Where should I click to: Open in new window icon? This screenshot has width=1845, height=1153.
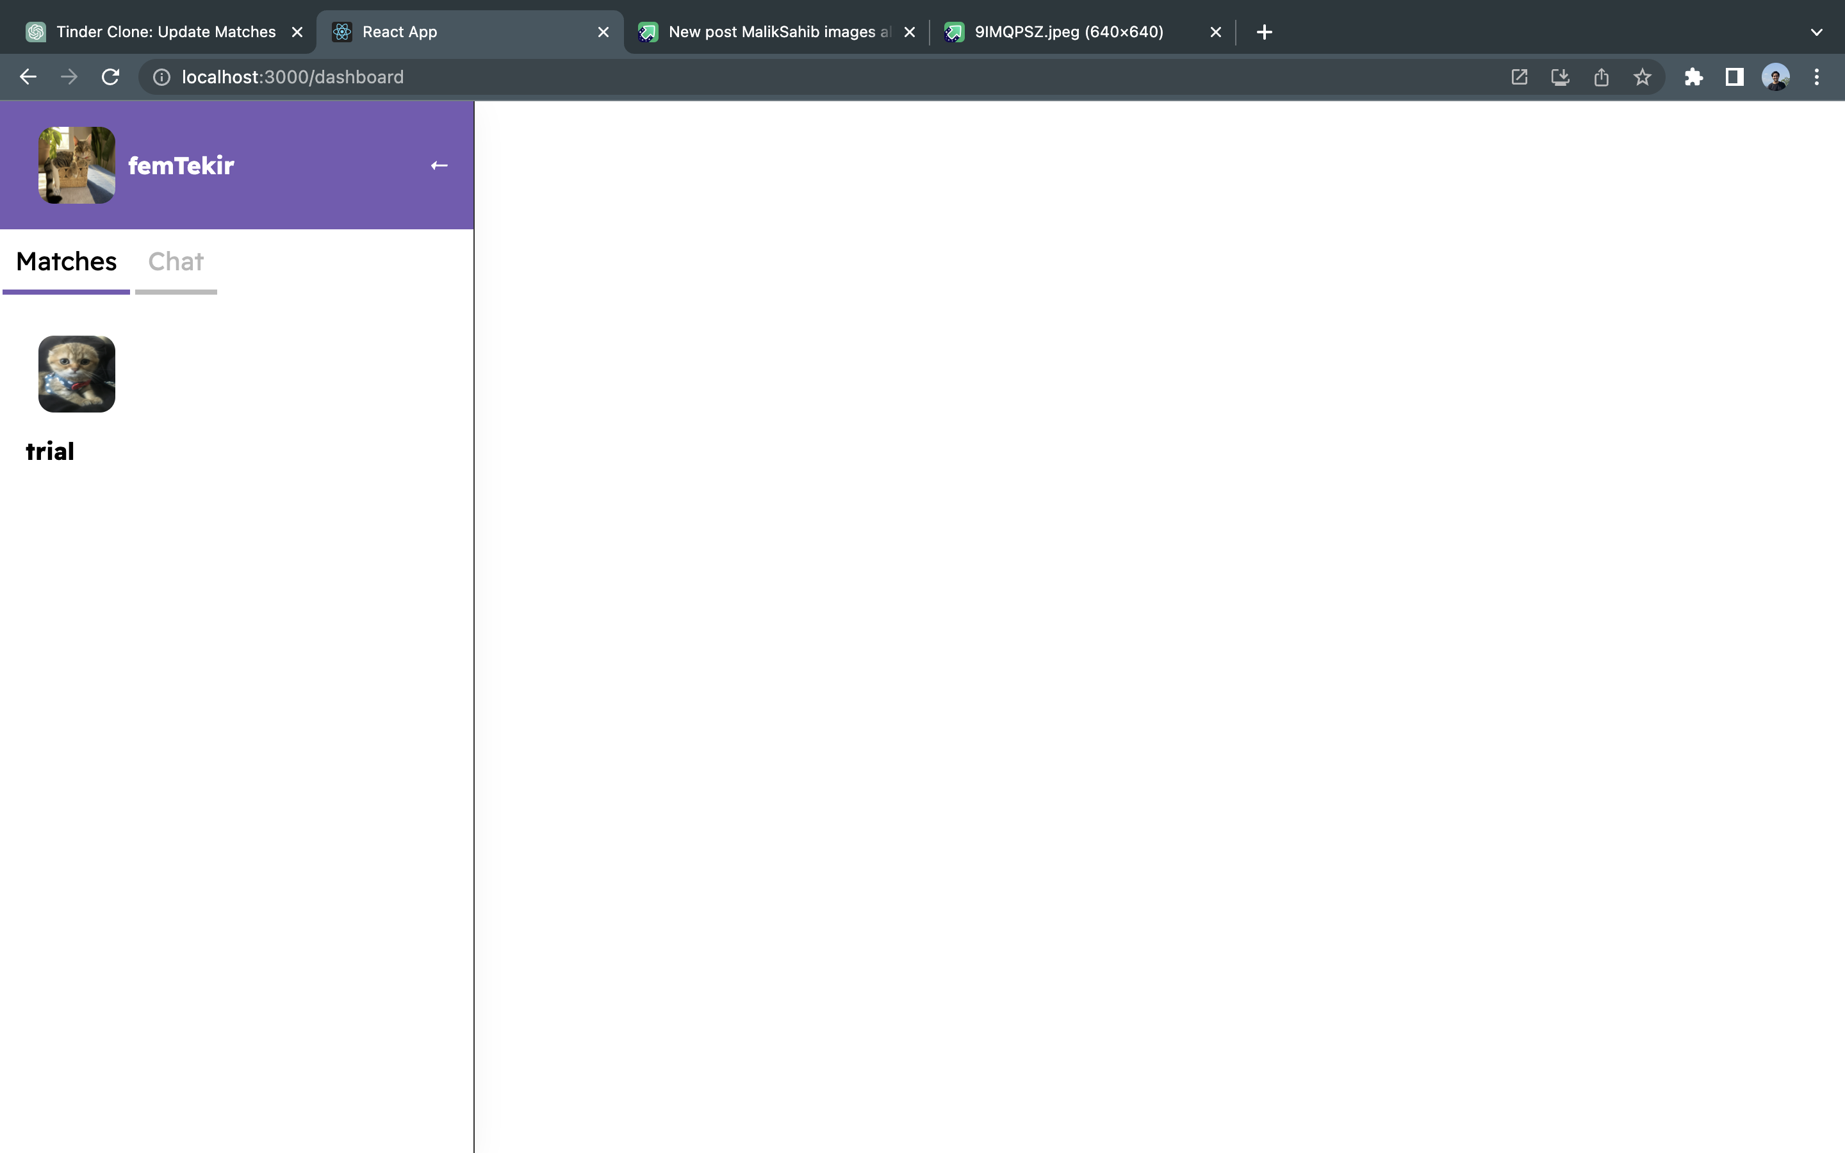(x=1519, y=77)
